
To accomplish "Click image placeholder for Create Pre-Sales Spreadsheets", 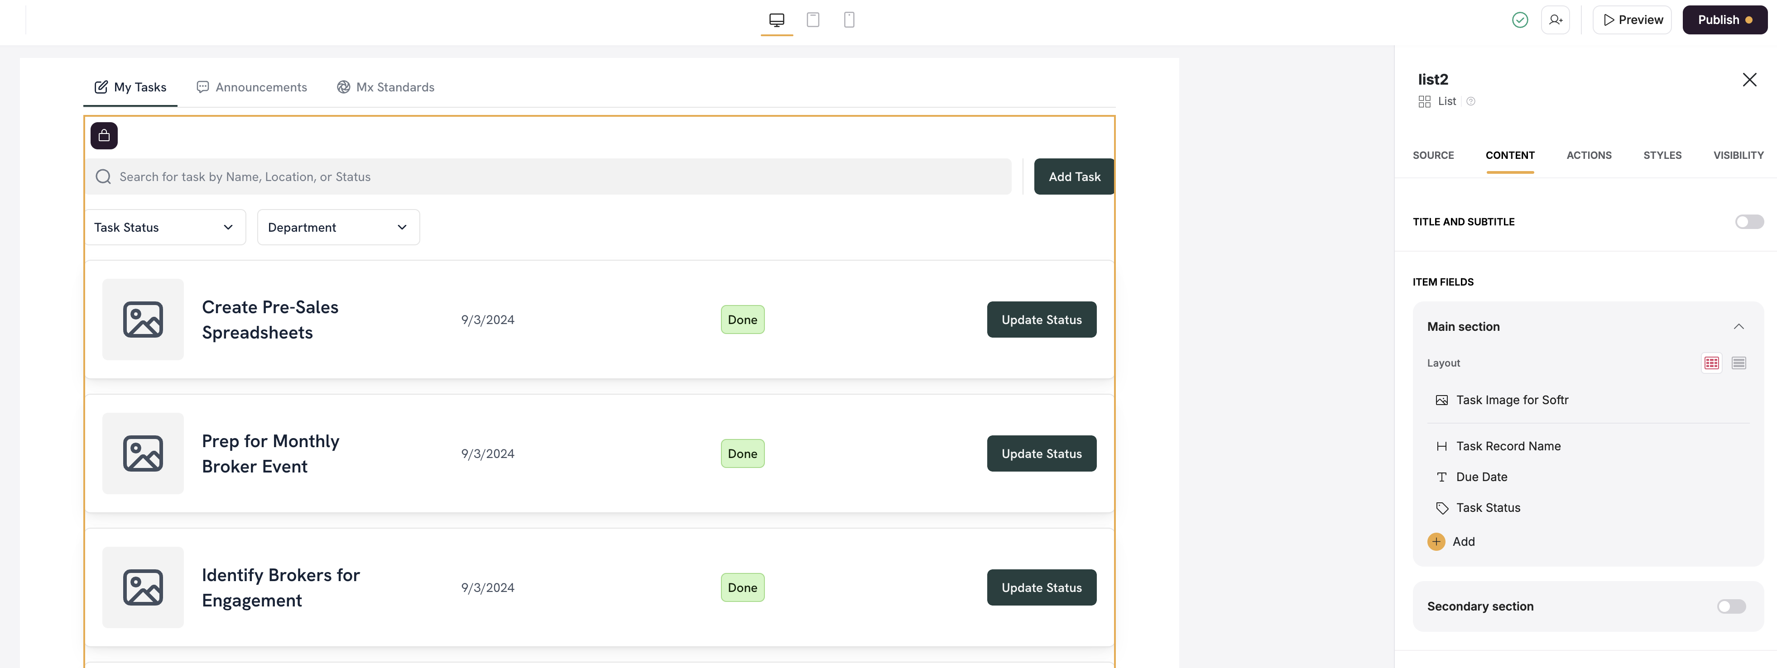I will click(x=143, y=319).
